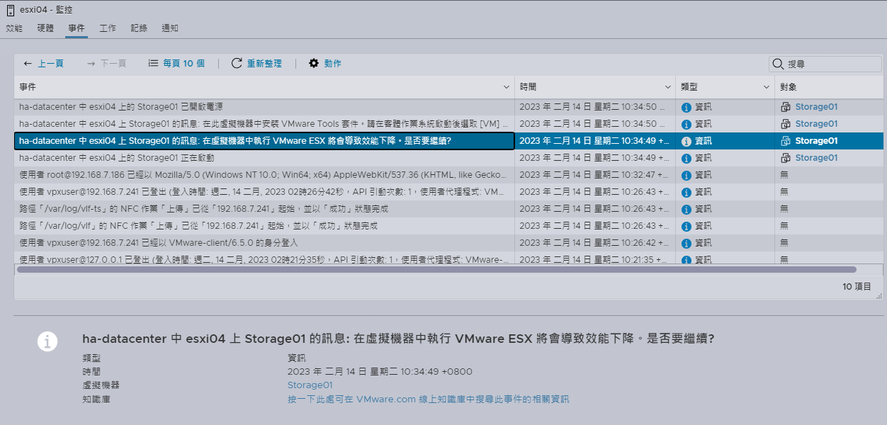Click the large info icon in the details pane
The width and height of the screenshot is (887, 425).
coord(47,341)
